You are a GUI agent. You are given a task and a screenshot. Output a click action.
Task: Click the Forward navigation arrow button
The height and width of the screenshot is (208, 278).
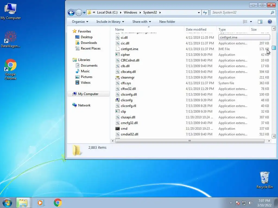click(79, 12)
